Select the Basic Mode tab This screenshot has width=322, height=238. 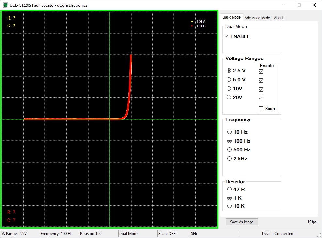pyautogui.click(x=232, y=17)
